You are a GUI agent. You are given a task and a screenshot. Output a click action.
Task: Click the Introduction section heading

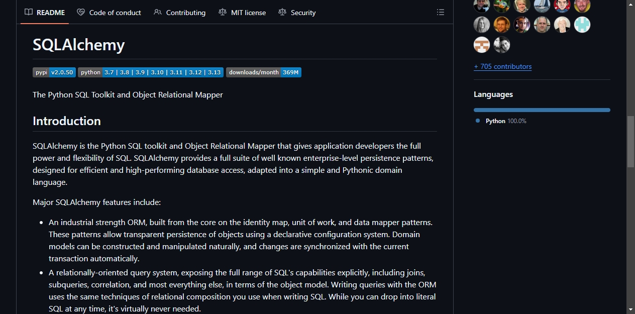coord(67,121)
